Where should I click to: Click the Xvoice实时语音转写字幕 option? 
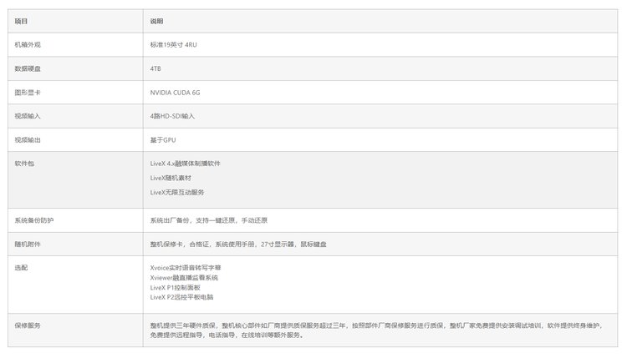point(185,268)
